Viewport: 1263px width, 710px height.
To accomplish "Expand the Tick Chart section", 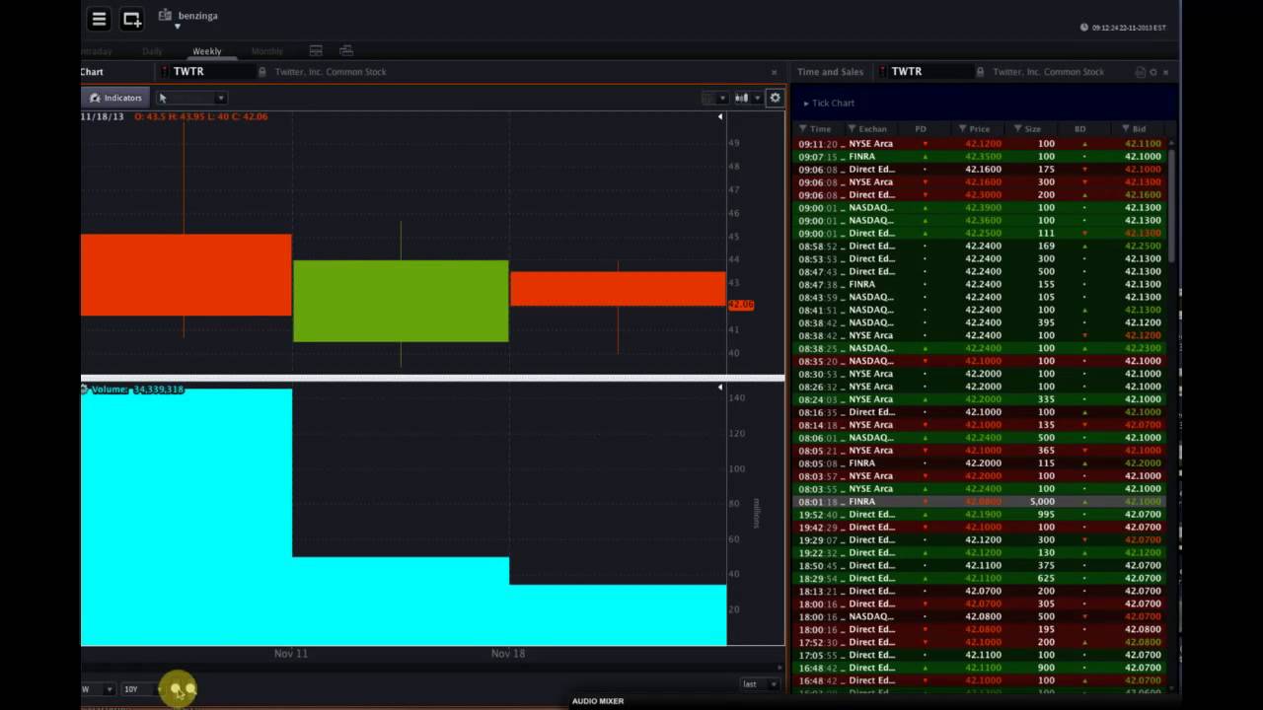I will (x=829, y=103).
